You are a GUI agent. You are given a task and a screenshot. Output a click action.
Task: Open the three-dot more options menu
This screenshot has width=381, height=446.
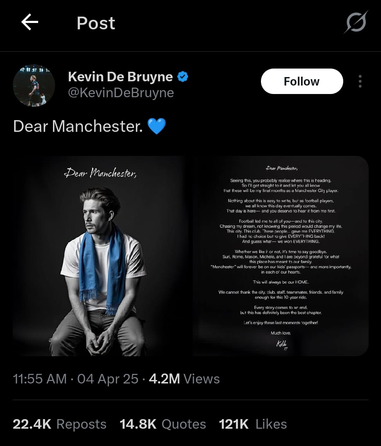(x=360, y=81)
